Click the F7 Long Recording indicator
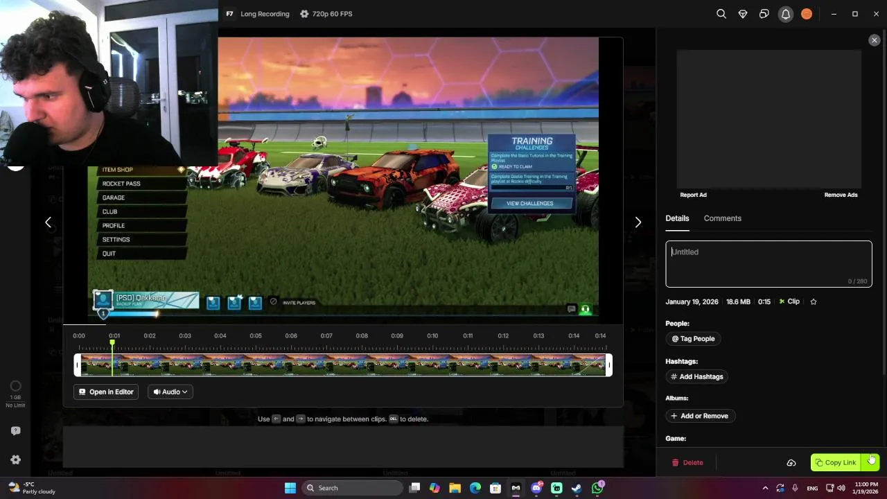This screenshot has height=499, width=887. (x=258, y=14)
